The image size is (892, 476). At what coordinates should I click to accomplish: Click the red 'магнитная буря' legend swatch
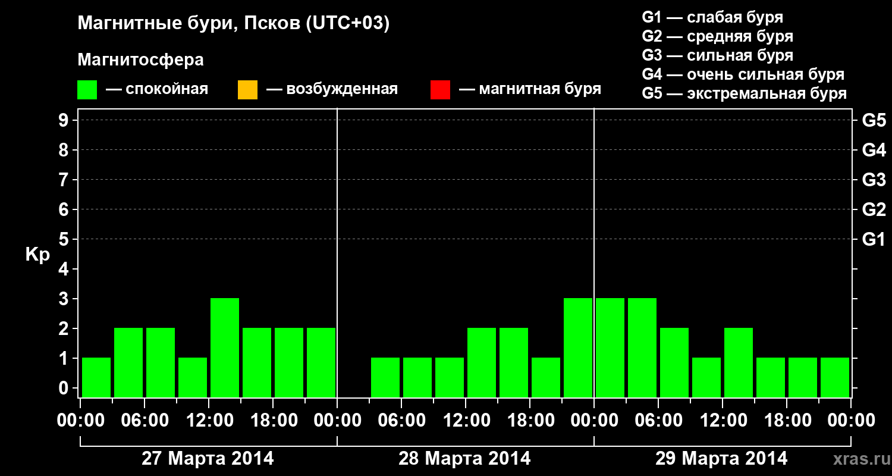point(440,90)
